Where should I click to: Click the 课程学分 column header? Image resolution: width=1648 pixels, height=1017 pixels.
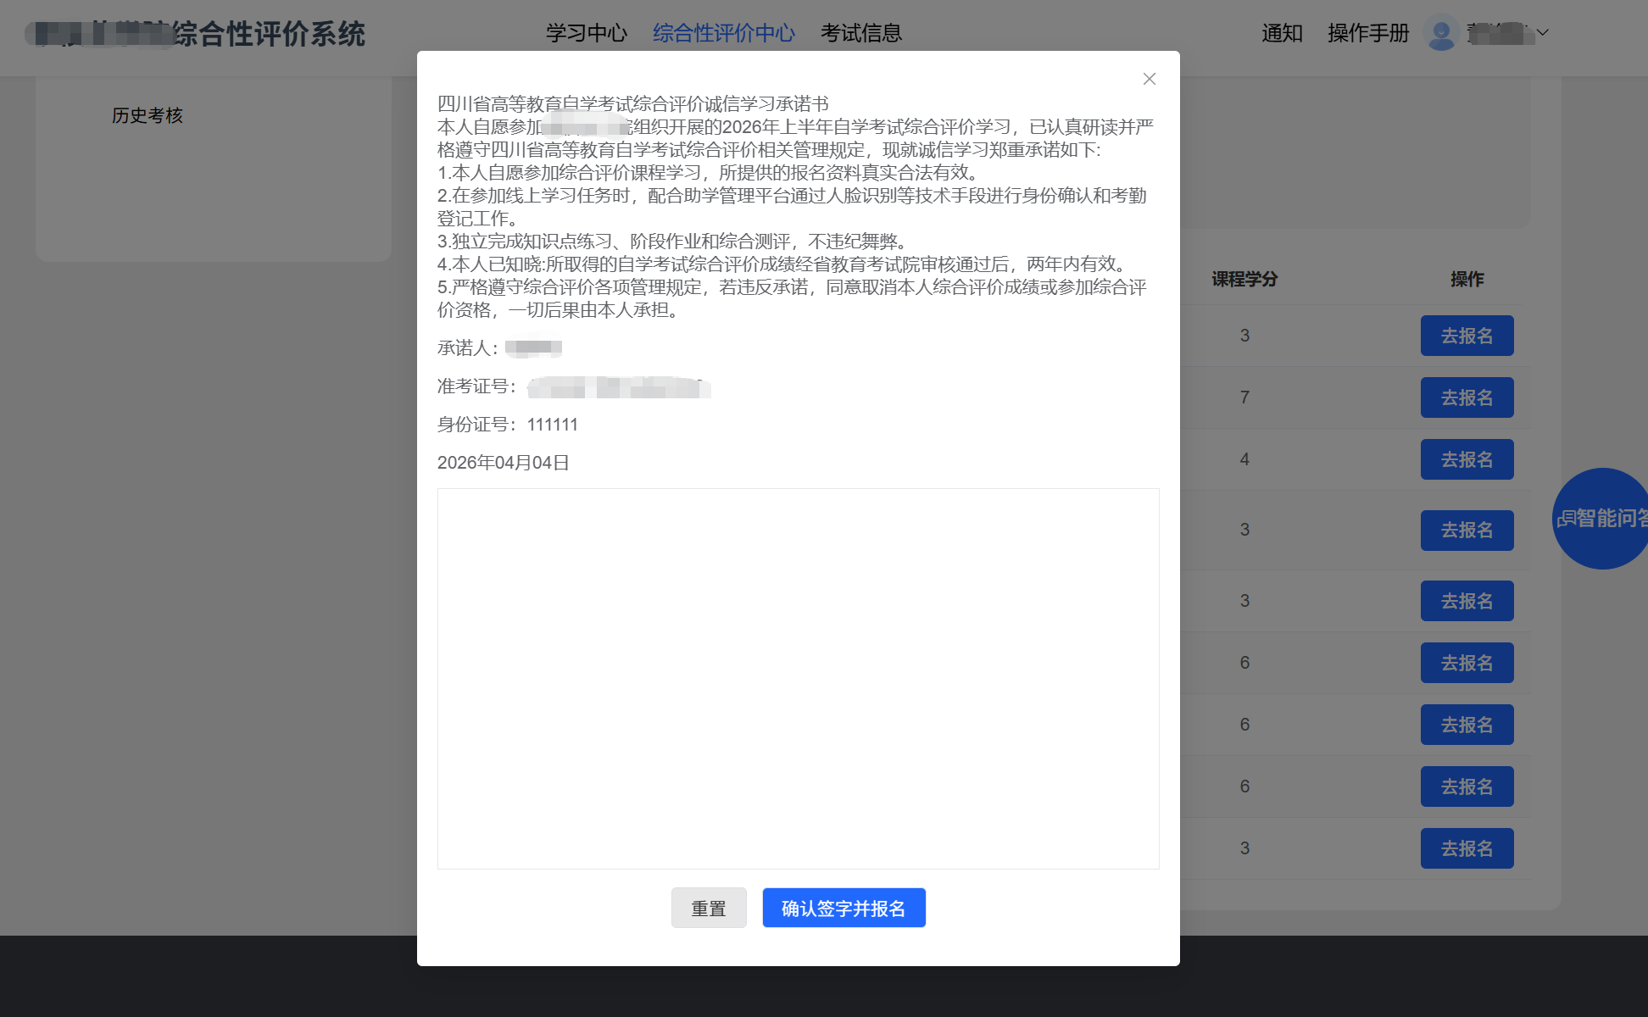click(1244, 279)
